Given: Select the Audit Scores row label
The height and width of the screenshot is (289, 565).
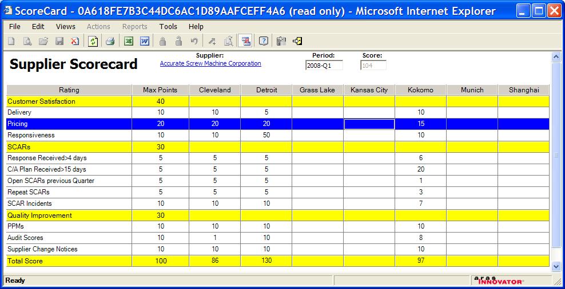Looking at the screenshot, I should 25,238.
